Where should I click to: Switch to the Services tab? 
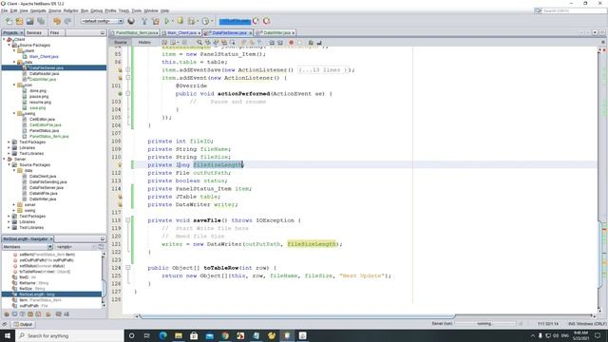(x=34, y=33)
